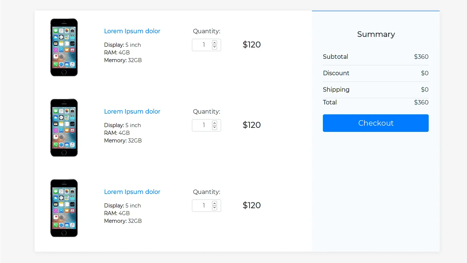Open the first Lorem Ipsum dolor product link
Image resolution: width=467 pixels, height=263 pixels.
coord(132,31)
